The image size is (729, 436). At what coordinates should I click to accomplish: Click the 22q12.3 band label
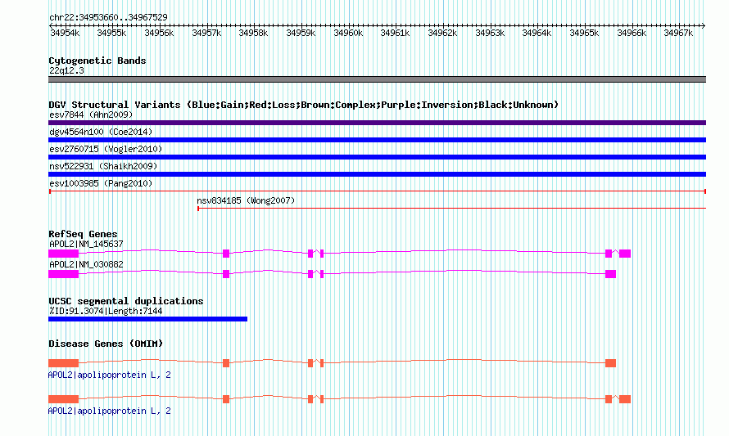[66, 70]
